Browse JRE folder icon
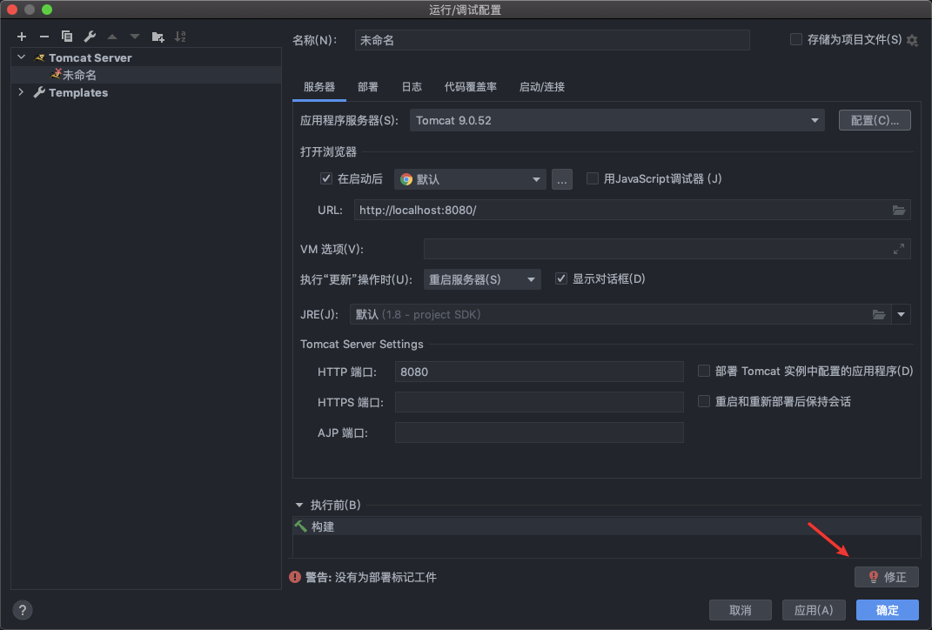This screenshot has width=932, height=630. click(879, 314)
